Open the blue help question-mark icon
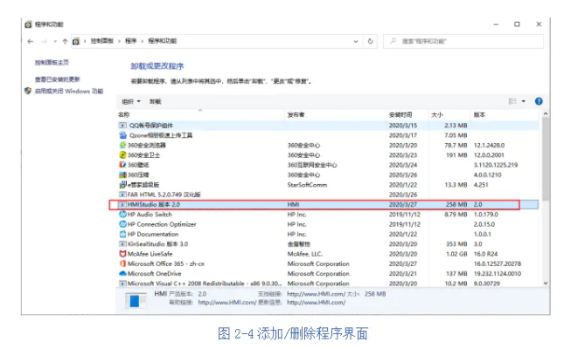571x349 pixels. pos(539,101)
